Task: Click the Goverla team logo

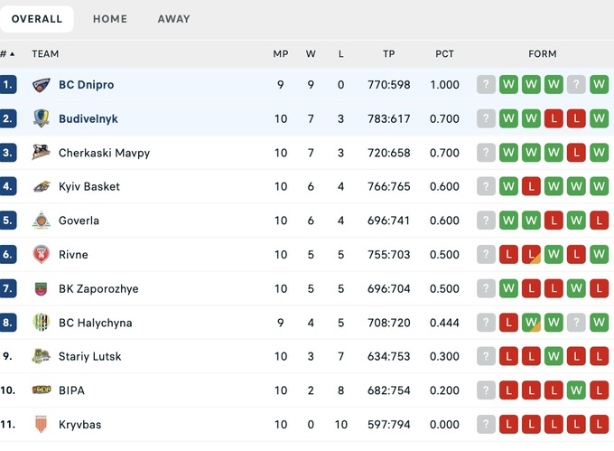Action: click(42, 221)
